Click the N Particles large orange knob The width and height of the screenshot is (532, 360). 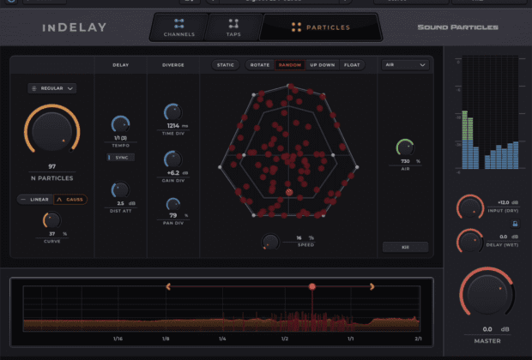click(x=51, y=130)
